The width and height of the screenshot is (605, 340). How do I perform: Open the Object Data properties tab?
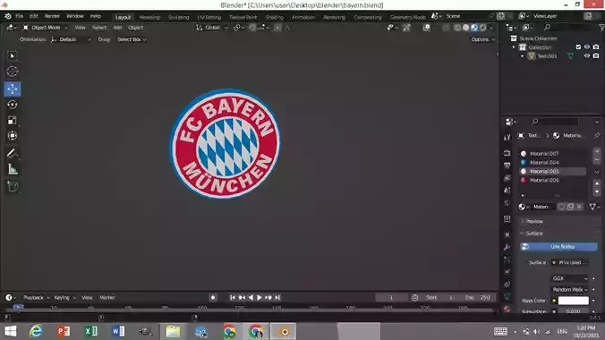507,296
